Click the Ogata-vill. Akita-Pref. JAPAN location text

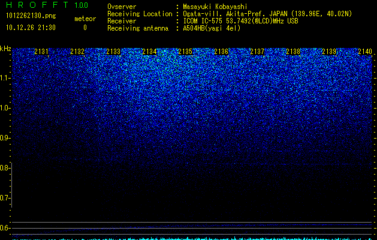(267, 14)
